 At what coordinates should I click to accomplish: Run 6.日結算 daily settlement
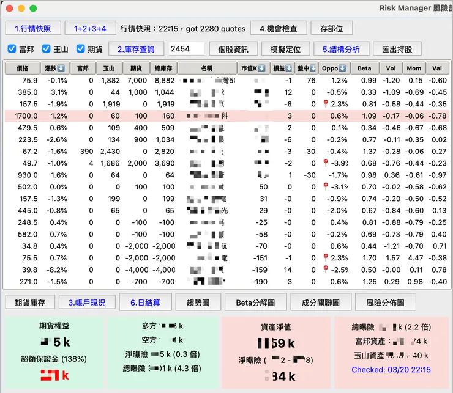pos(145,303)
